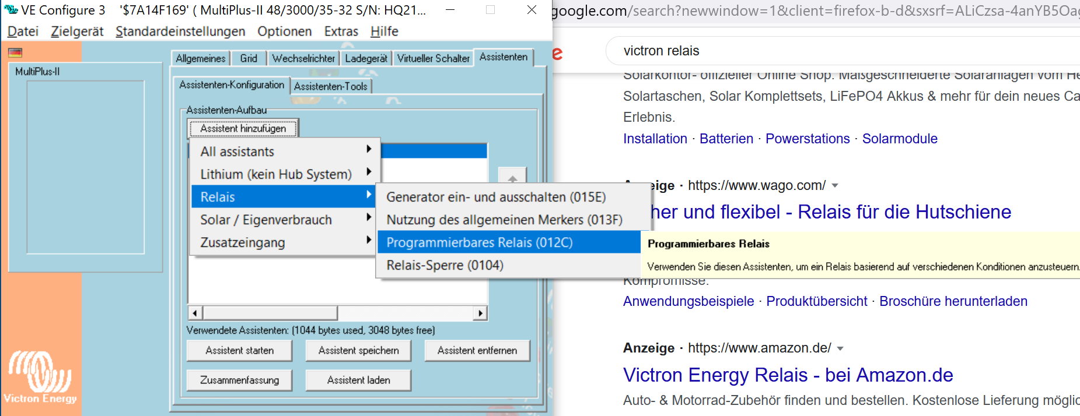
Task: Open the Powerstations link in browser
Action: click(x=808, y=139)
